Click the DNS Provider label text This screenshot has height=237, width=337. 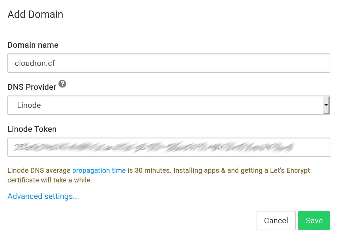click(x=32, y=87)
